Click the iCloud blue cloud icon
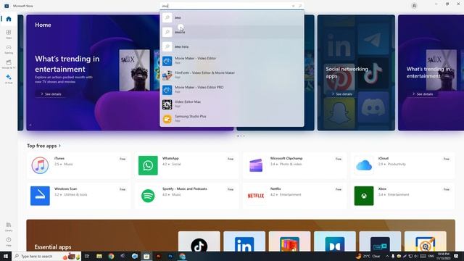The height and width of the screenshot is (261, 464). (x=364, y=165)
